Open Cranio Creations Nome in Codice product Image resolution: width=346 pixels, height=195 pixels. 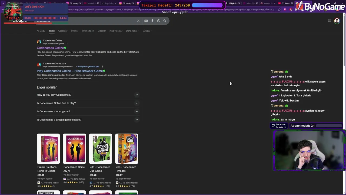pyautogui.click(x=47, y=169)
